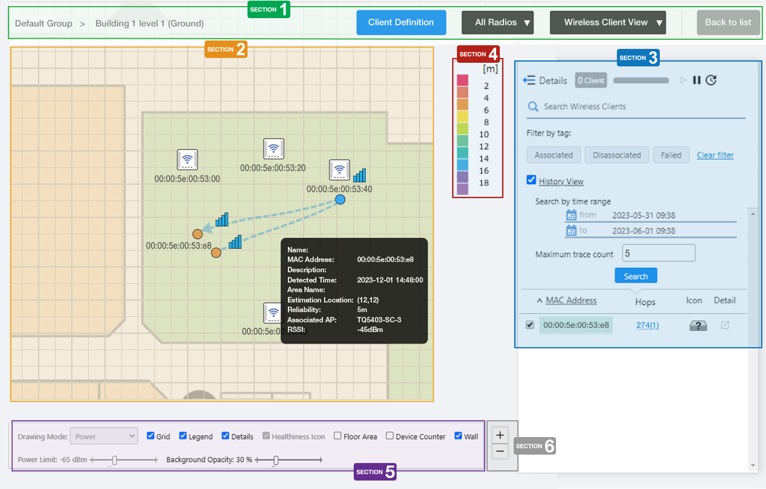
Task: Open the 'to' date calendar icon
Action: tap(571, 231)
